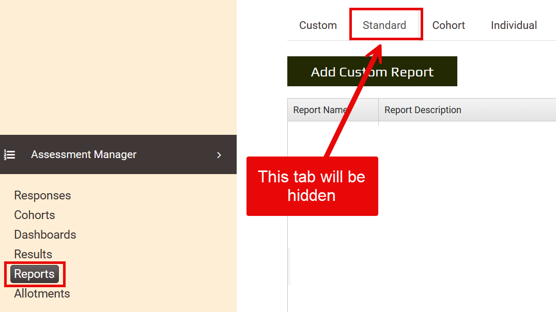View Results from the sidebar
The image size is (556, 312).
pyautogui.click(x=33, y=254)
